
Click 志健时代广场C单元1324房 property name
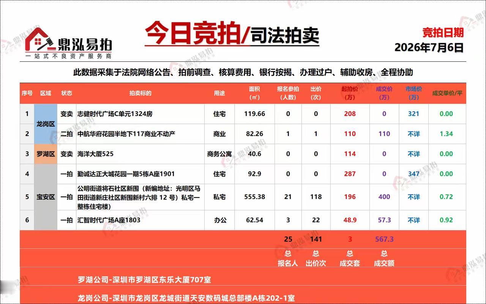tap(115, 114)
